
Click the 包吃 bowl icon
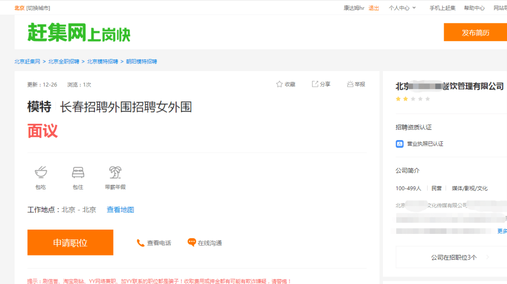pos(41,172)
